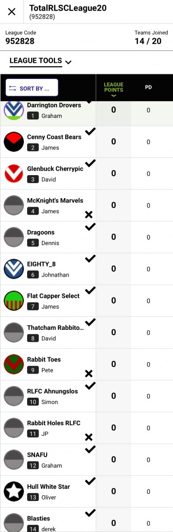
Task: Tap the Glenbuck Cherrypic team logo
Action: [x=14, y=173]
